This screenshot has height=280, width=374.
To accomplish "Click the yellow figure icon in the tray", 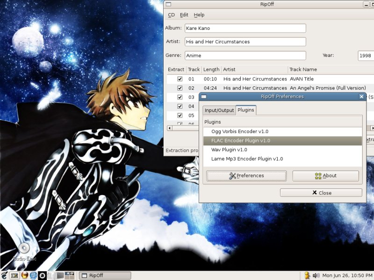I will coord(307,275).
